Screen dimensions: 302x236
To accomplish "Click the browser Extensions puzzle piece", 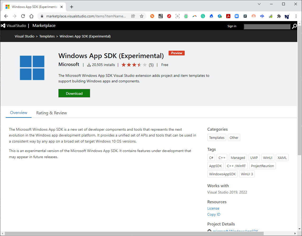I will (279, 16).
